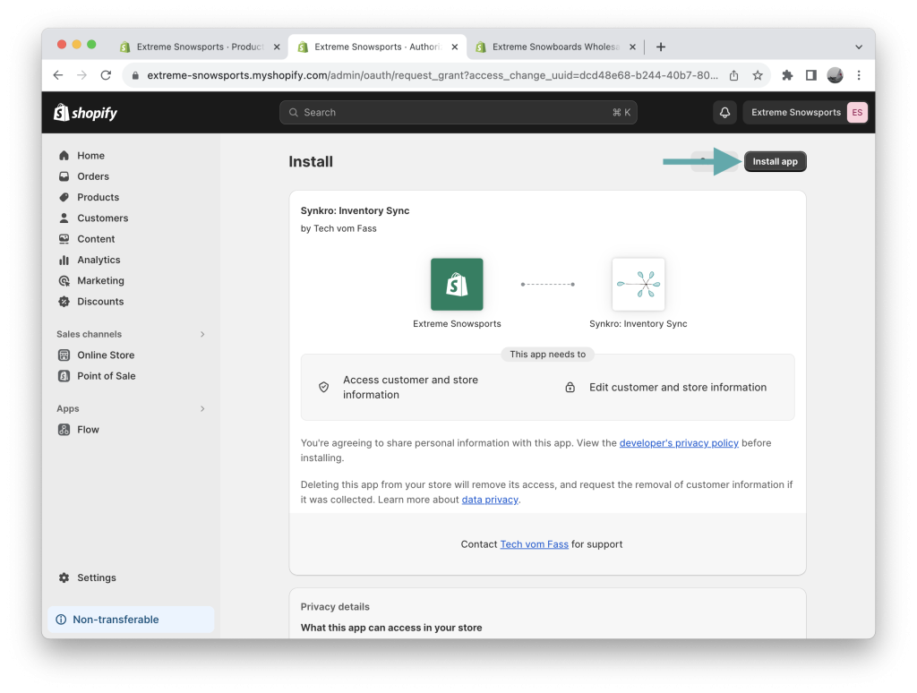Click the Install app button
The height and width of the screenshot is (693, 917).
tap(775, 161)
